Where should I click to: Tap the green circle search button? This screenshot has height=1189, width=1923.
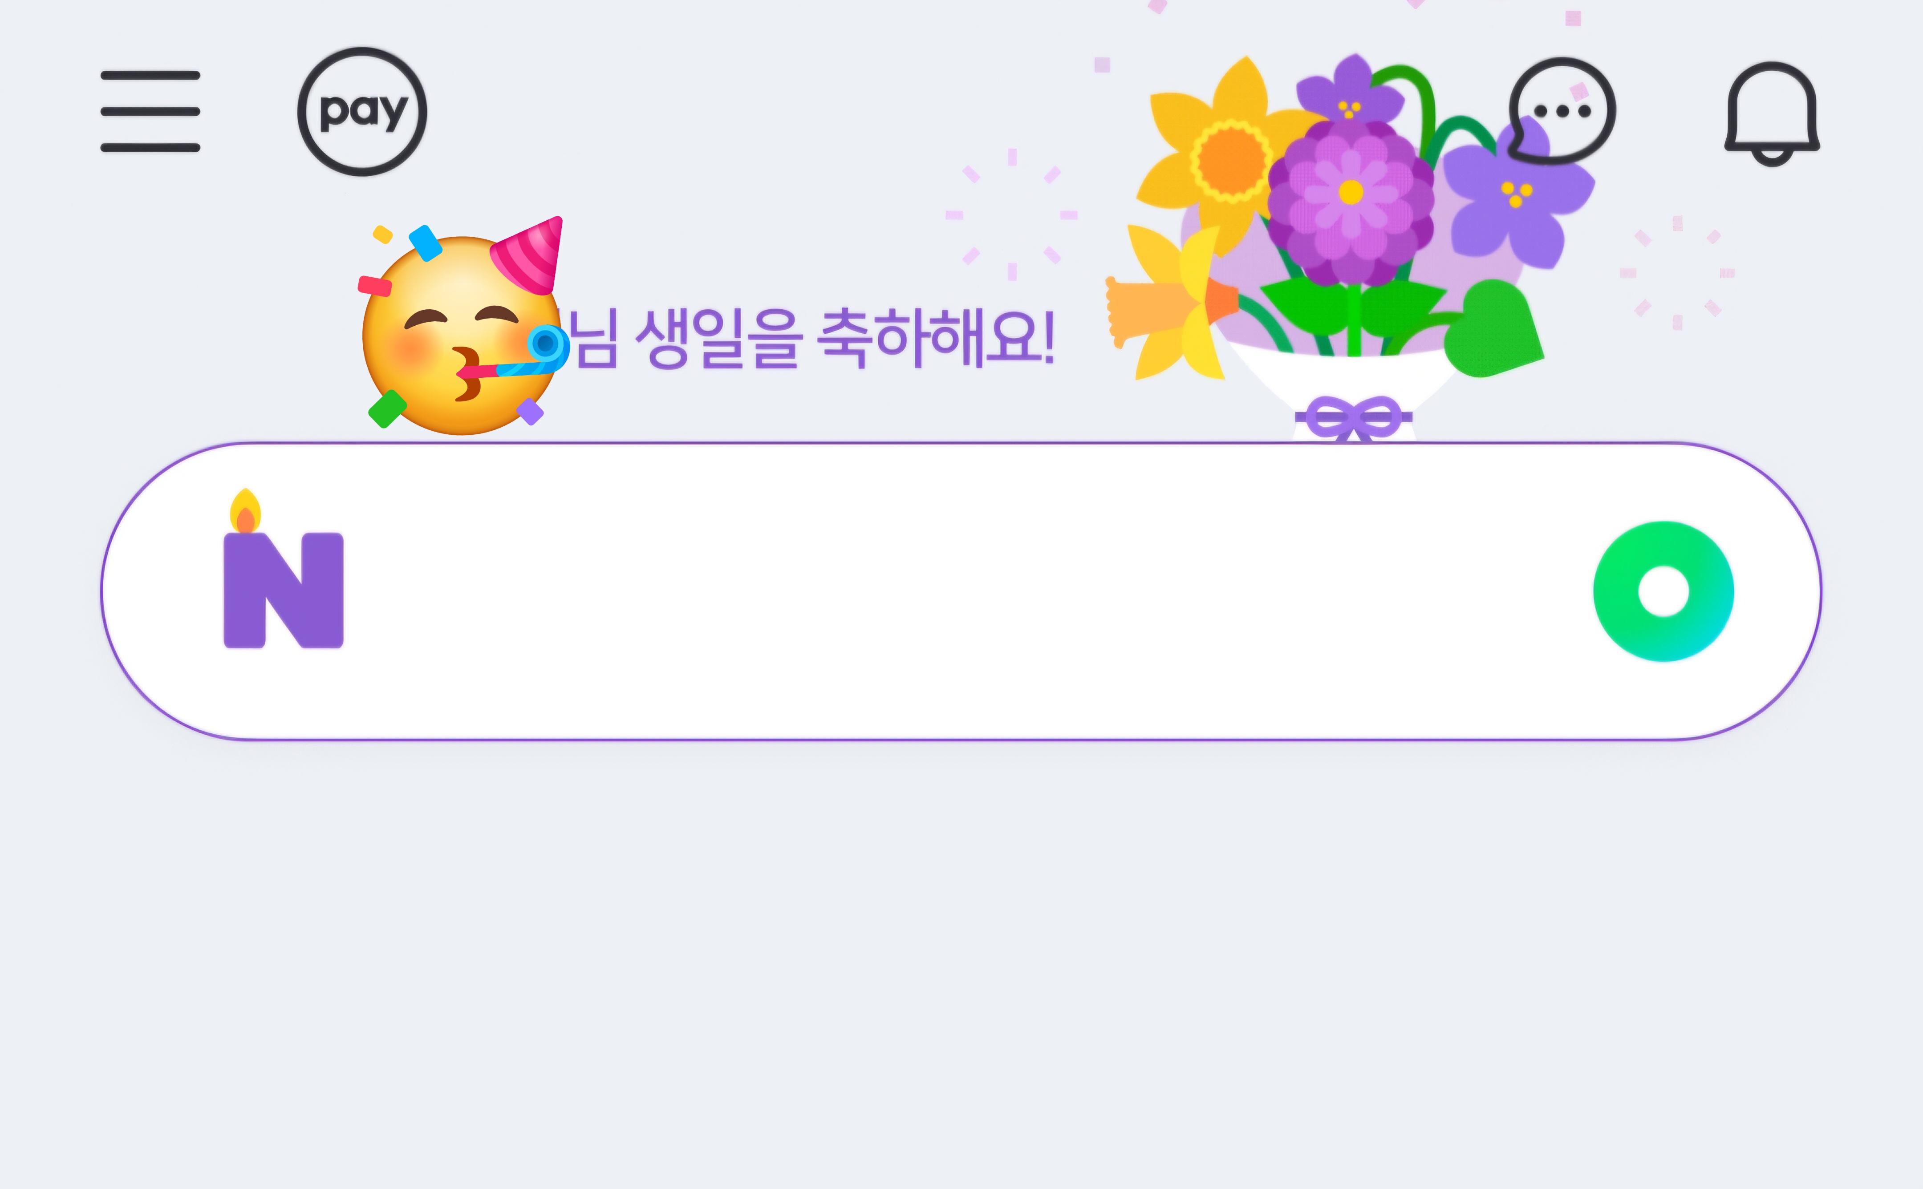[x=1663, y=591]
